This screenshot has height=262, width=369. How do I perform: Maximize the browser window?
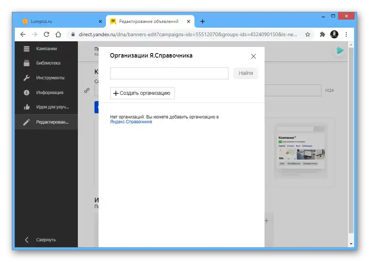point(333,16)
